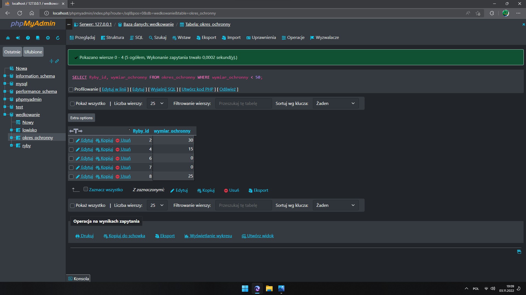Viewport: 526px width, 295px height.
Task: Click the full texts toggle arrows icon
Action: (76, 131)
